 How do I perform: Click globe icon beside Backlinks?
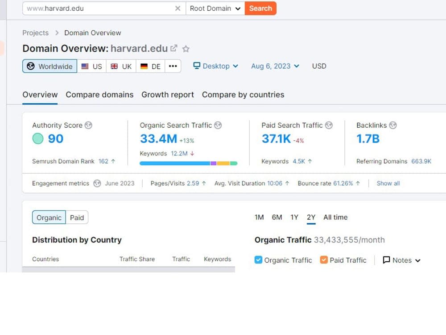[393, 125]
